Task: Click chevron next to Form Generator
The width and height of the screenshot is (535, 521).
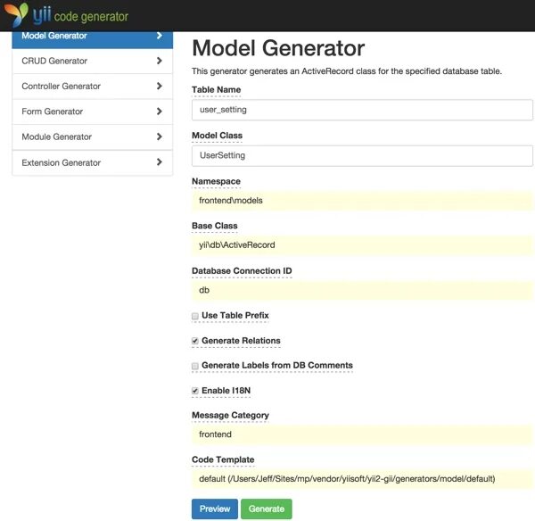Action: [x=160, y=112]
